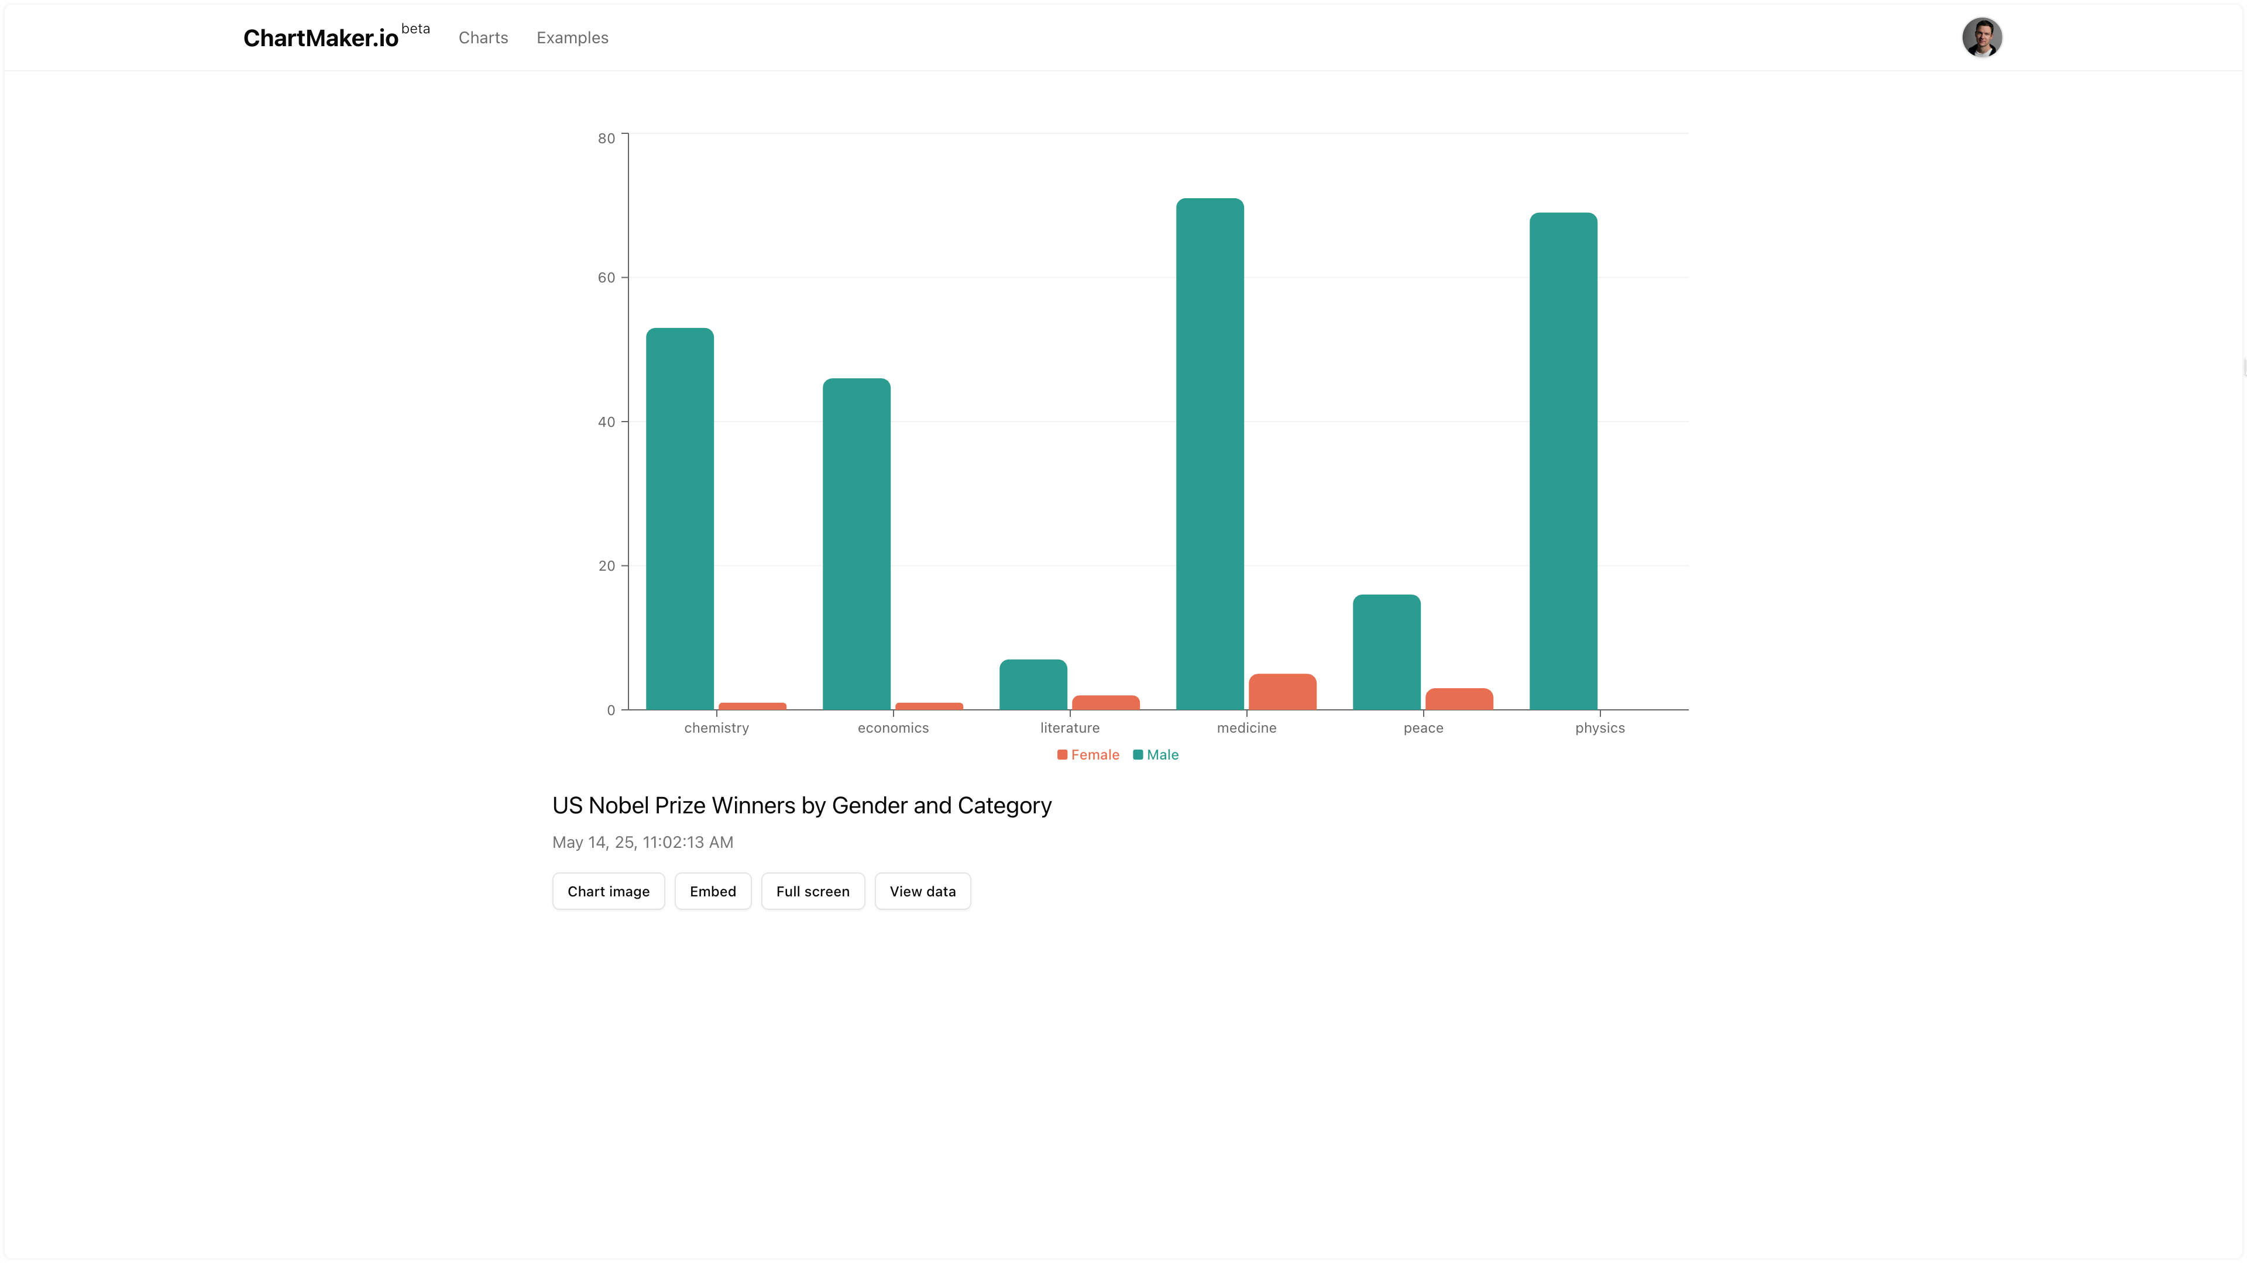This screenshot has height=1263, width=2247.
Task: Open the chart in Full screen
Action: coord(812,891)
